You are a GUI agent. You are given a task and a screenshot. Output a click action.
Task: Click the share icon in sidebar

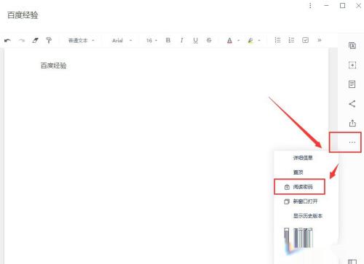[x=352, y=104]
